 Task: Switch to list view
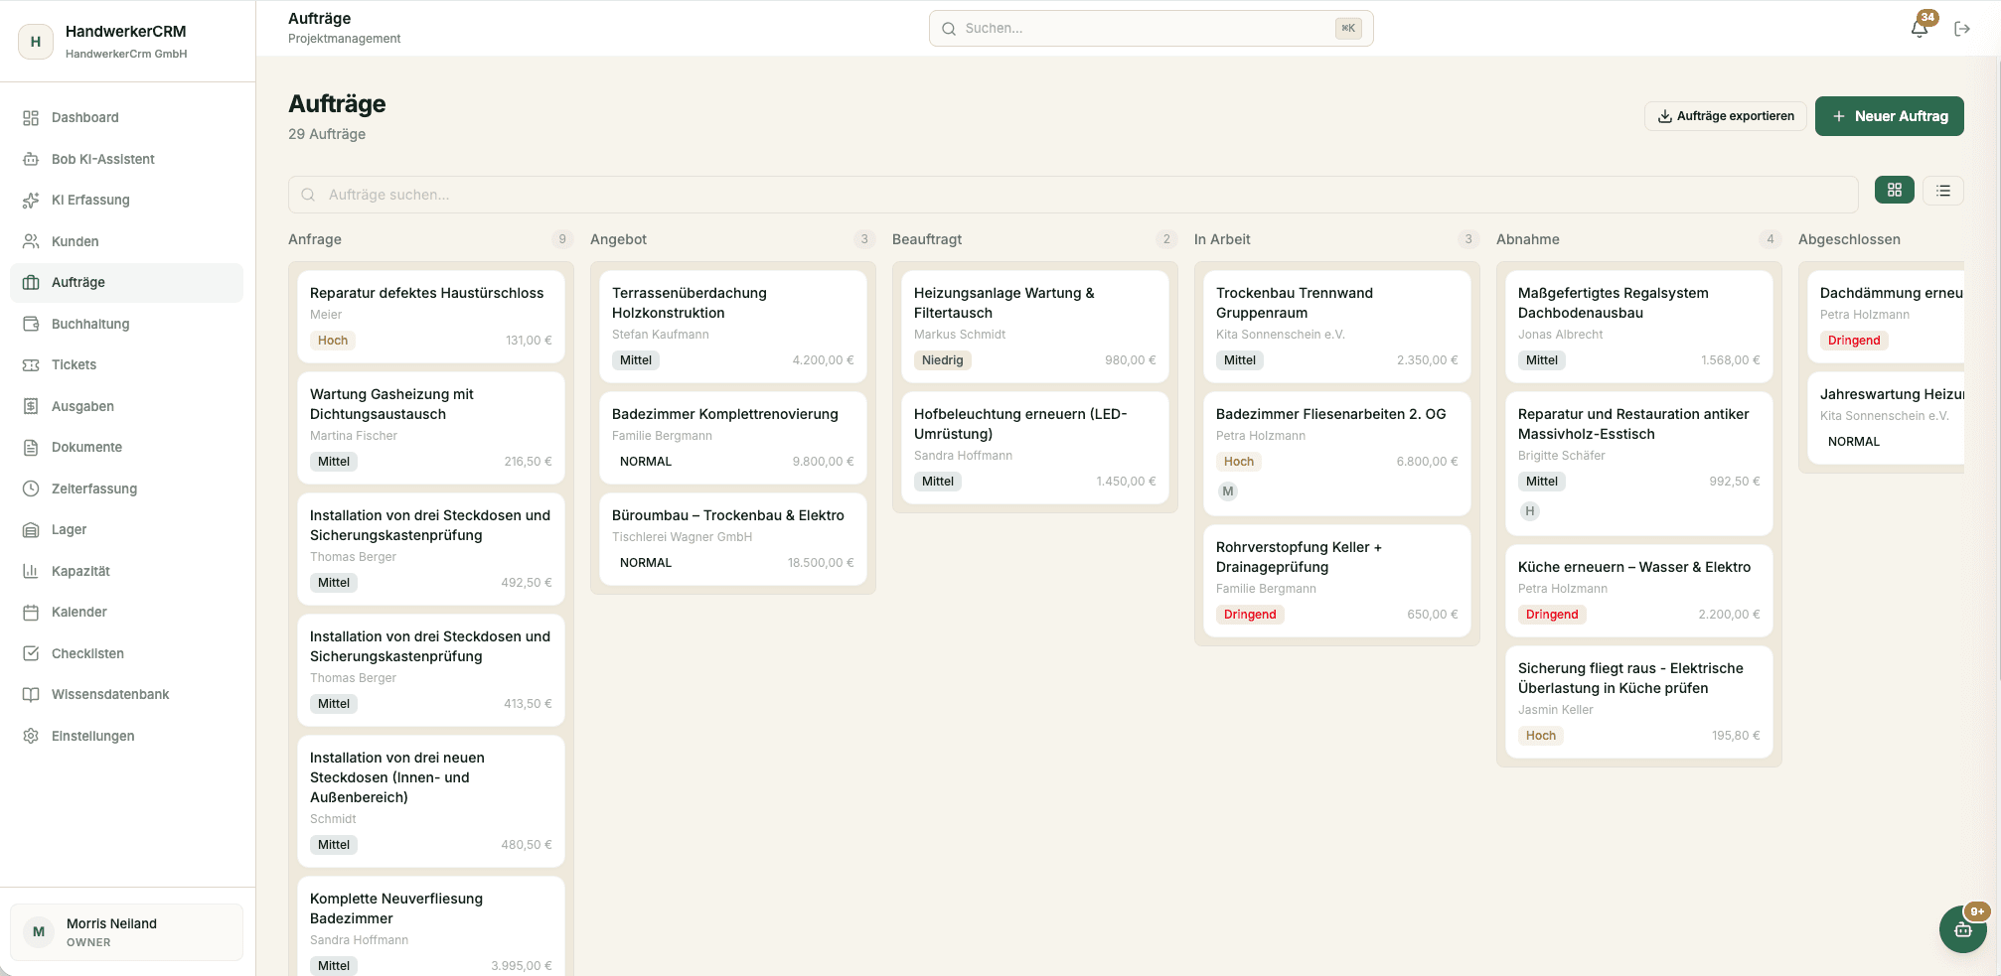coord(1943,190)
